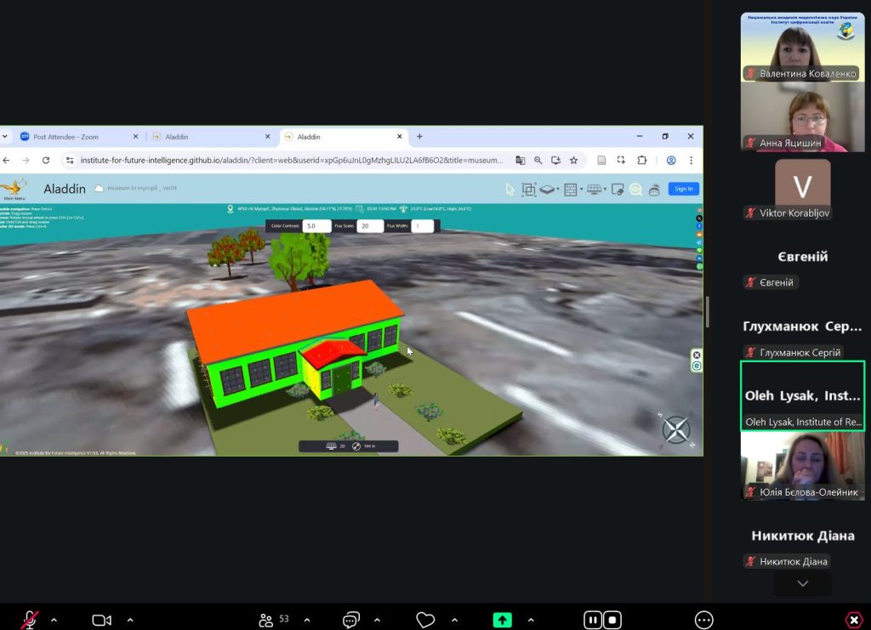Expand audio options arrow beside microphone
Screen dimensions: 871x630
point(54,620)
